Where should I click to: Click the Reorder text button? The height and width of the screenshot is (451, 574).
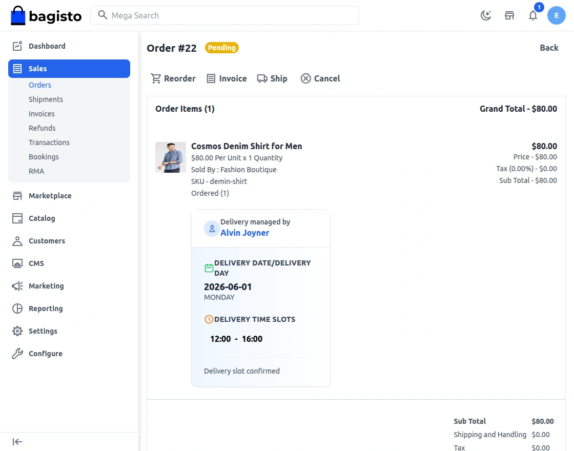tap(179, 78)
